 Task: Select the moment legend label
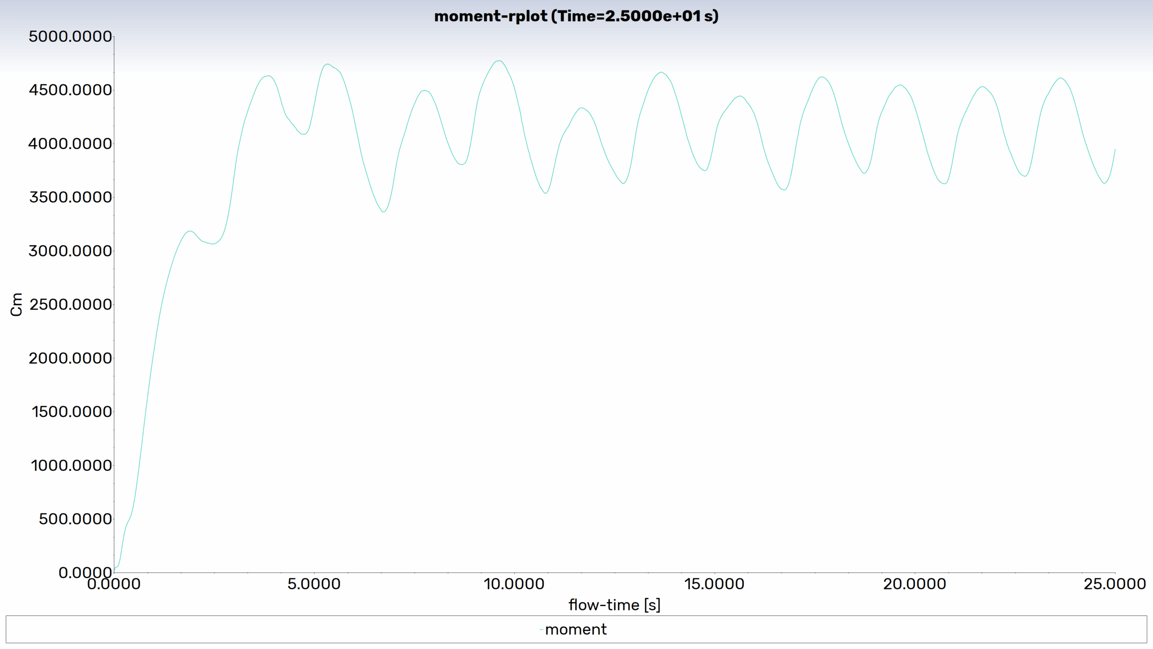coord(576,629)
